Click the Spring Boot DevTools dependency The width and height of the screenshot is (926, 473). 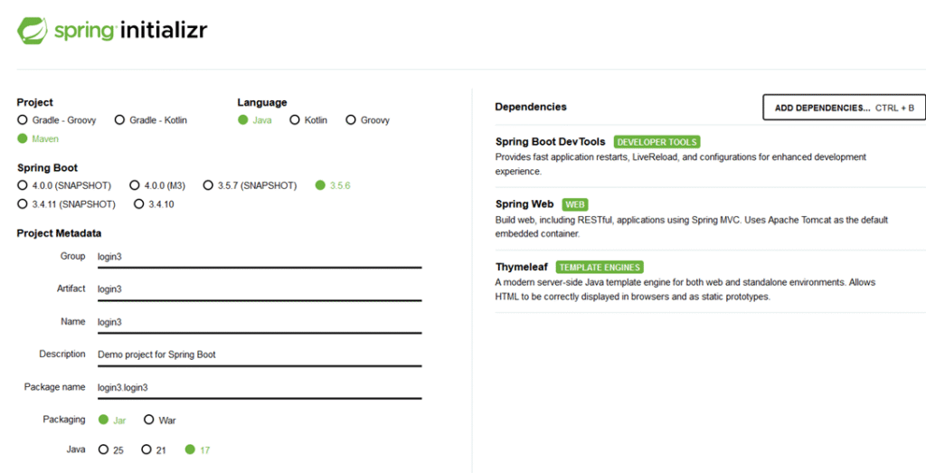point(551,142)
